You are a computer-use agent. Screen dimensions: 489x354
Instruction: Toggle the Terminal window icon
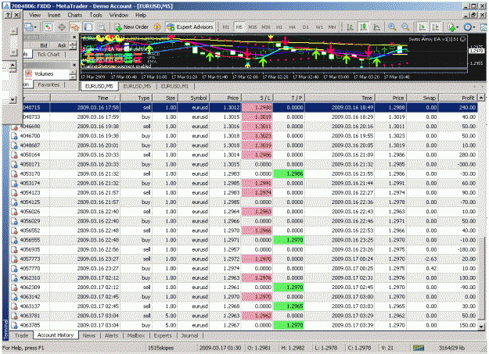(88, 27)
